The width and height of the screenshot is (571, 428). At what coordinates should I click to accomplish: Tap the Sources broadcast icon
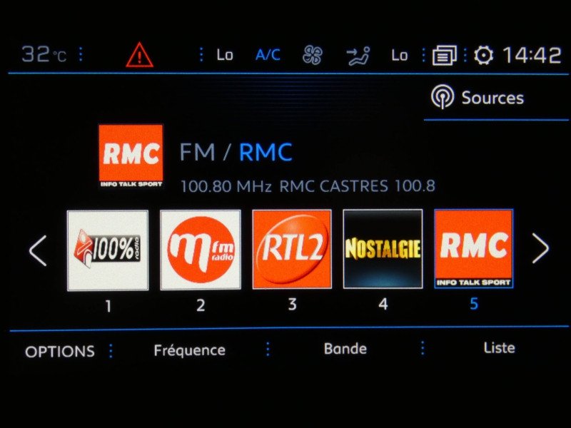pos(443,97)
